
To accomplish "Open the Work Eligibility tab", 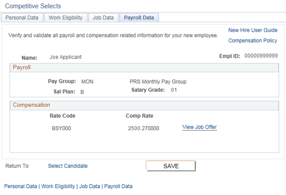I will click(x=65, y=18).
